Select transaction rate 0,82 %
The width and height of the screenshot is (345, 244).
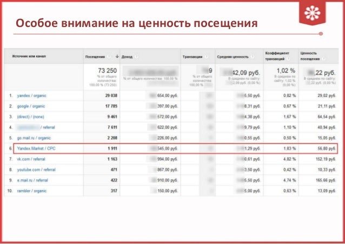pyautogui.click(x=289, y=96)
